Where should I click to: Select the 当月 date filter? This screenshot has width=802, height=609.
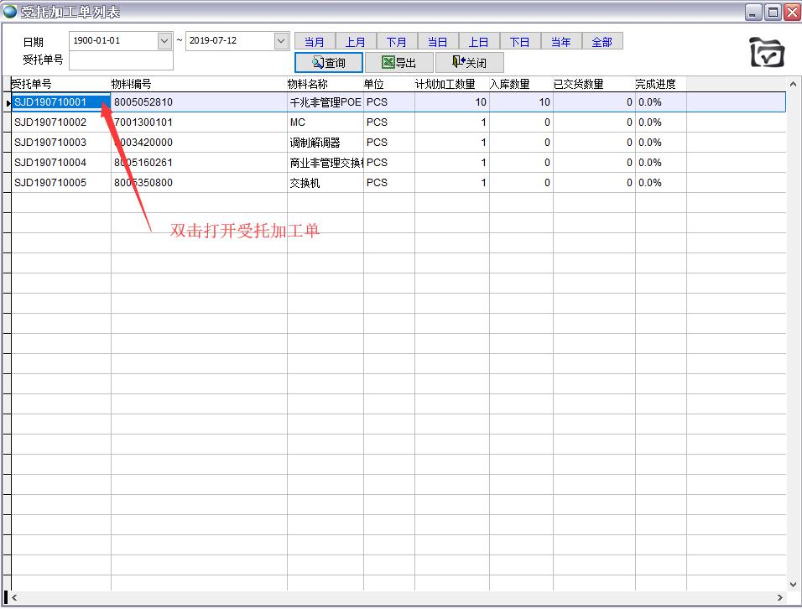pyautogui.click(x=315, y=42)
